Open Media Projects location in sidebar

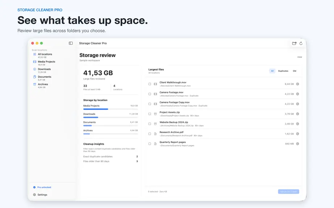point(52,63)
